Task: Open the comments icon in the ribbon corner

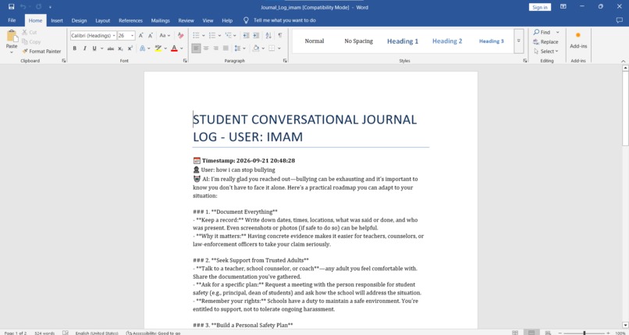Action: [x=620, y=20]
